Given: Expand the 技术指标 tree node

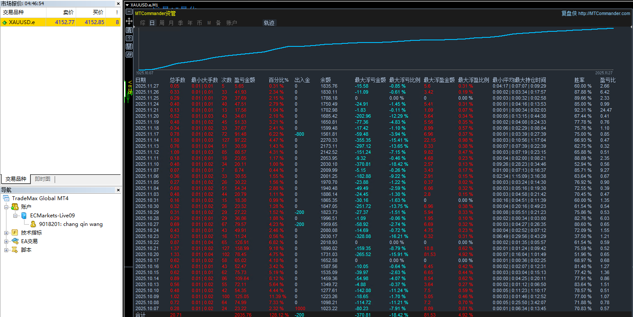Looking at the screenshot, I should tap(6, 233).
